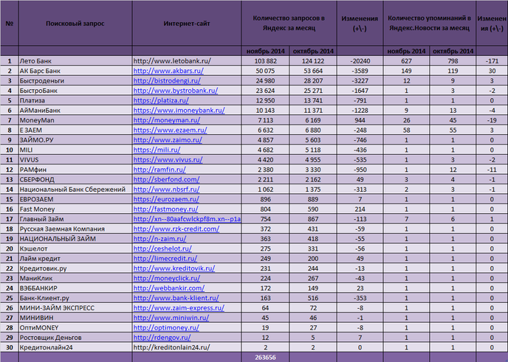The width and height of the screenshot is (508, 362).
Task: Select the 'ВЭББАНКИР' cell
Action: 75,288
